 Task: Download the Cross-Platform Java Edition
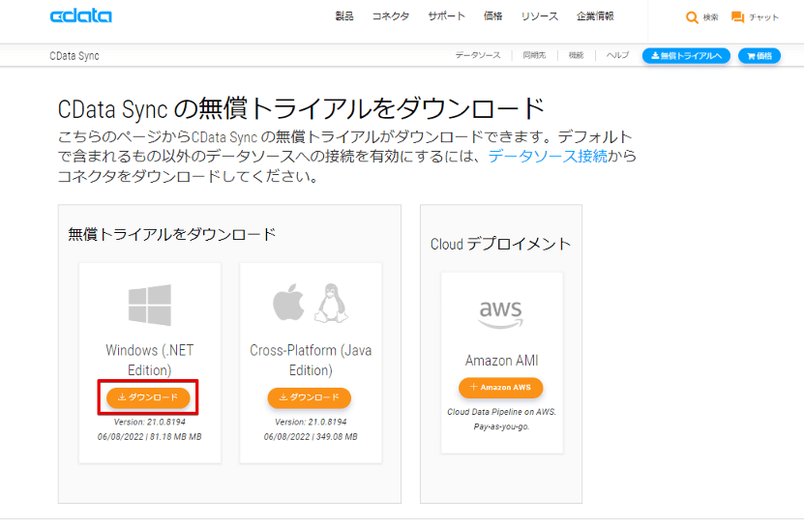[310, 397]
